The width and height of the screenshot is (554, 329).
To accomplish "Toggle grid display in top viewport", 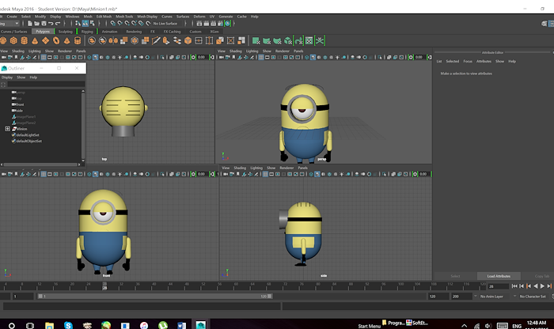I will point(44,57).
